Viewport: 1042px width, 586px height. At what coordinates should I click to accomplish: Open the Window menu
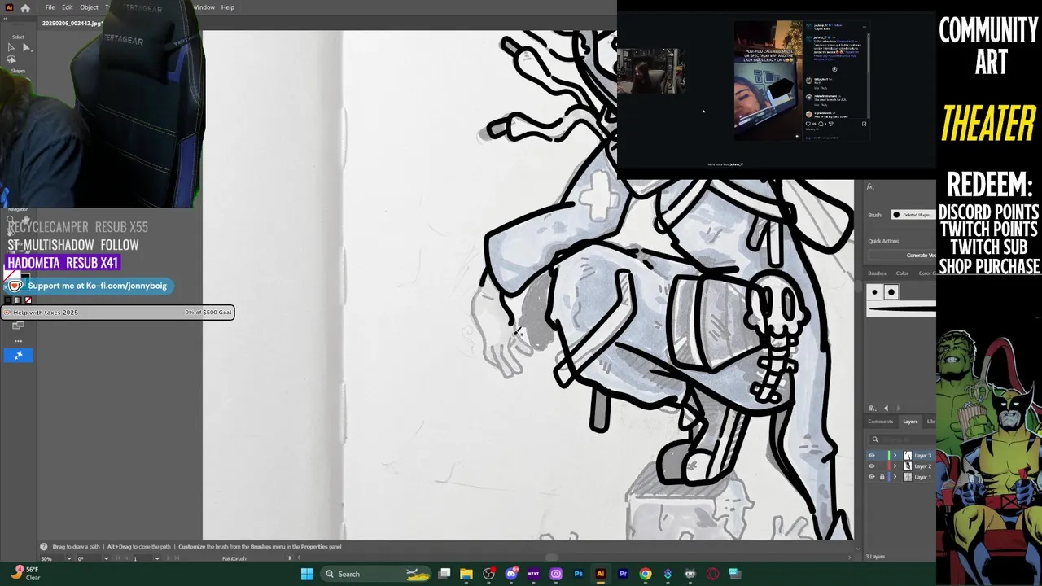point(204,7)
